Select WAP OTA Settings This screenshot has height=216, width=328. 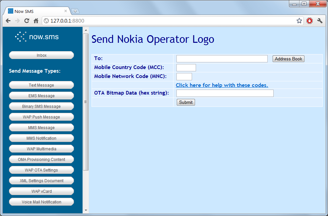click(x=41, y=170)
